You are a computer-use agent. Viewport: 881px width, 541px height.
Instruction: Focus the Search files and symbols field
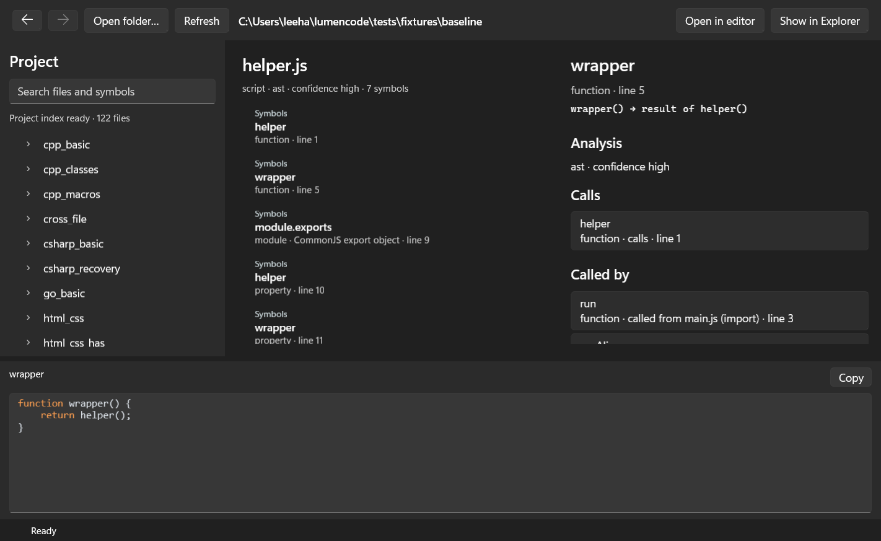112,92
